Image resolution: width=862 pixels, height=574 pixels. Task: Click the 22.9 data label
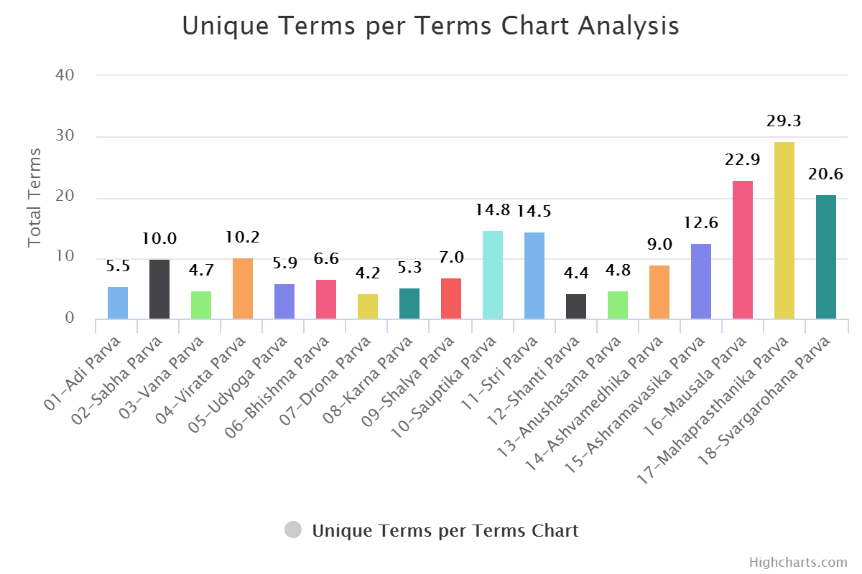(742, 160)
